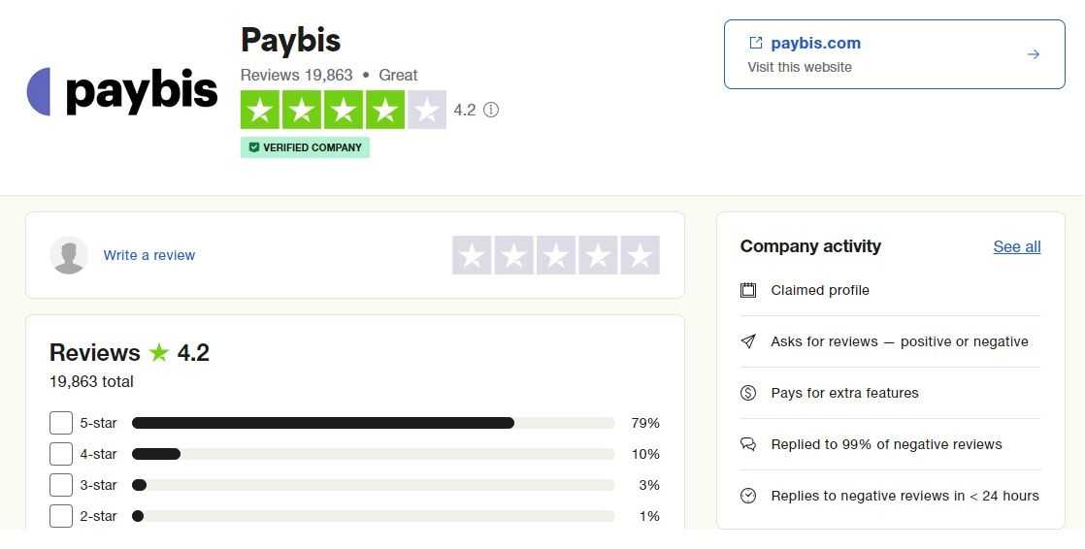Open the See all company activity link
Screen dimensions: 1085x549
pyautogui.click(x=1016, y=246)
